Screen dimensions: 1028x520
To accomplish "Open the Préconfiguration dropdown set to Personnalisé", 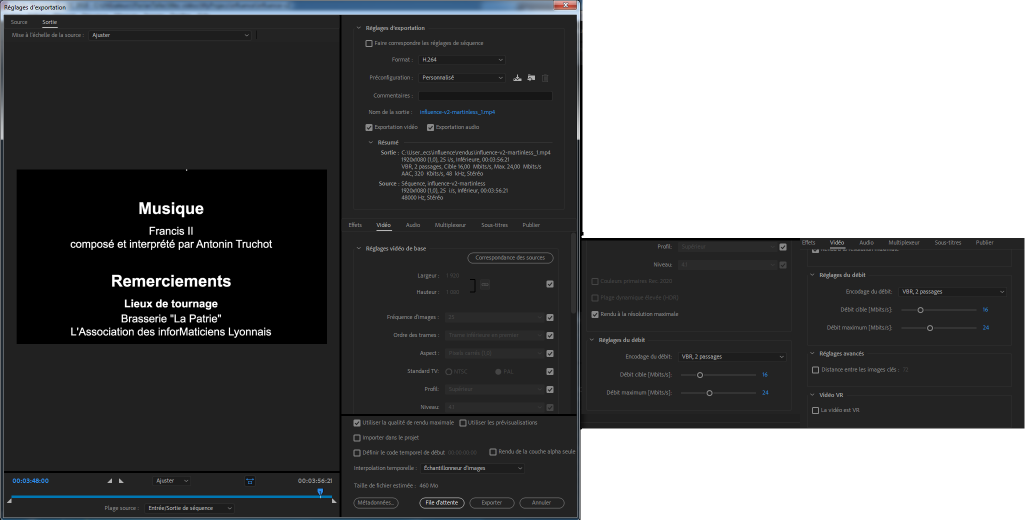I will click(461, 77).
